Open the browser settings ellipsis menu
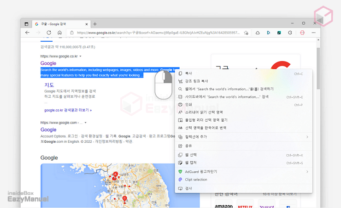 point(313,33)
